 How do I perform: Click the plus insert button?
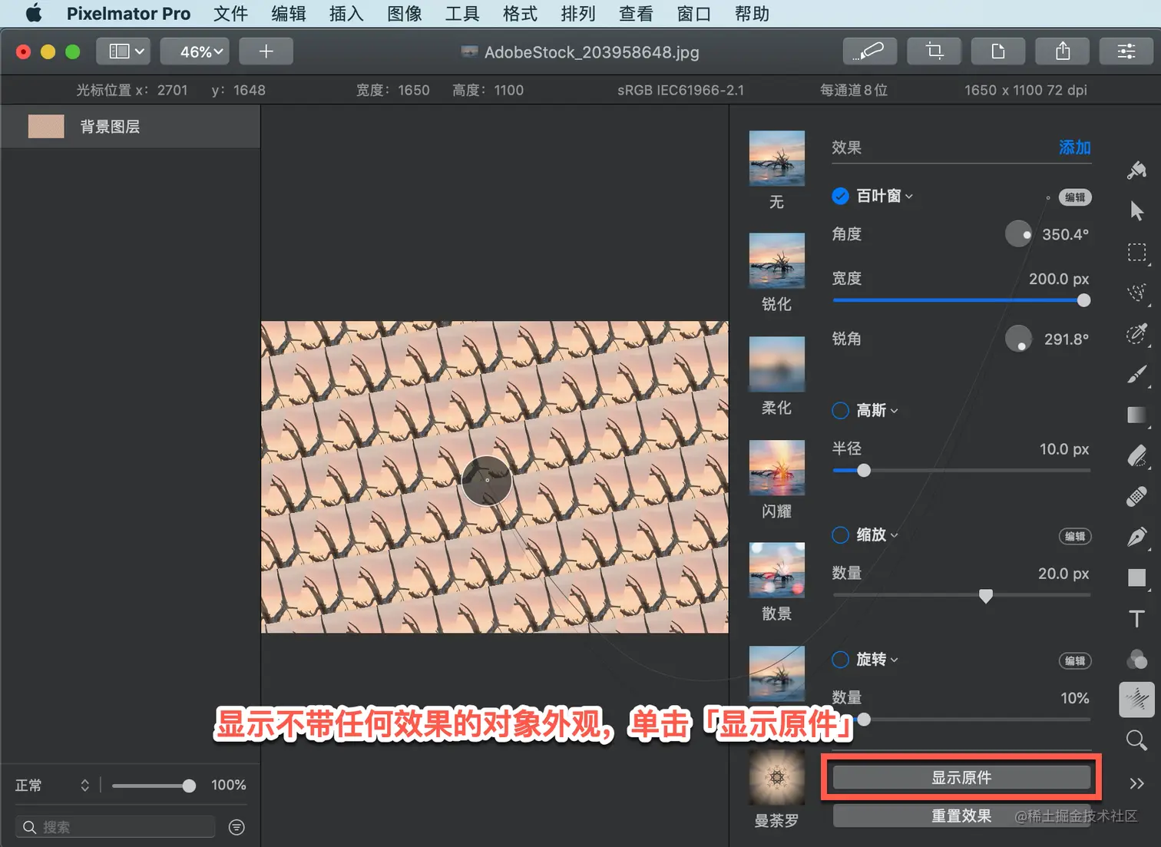266,51
